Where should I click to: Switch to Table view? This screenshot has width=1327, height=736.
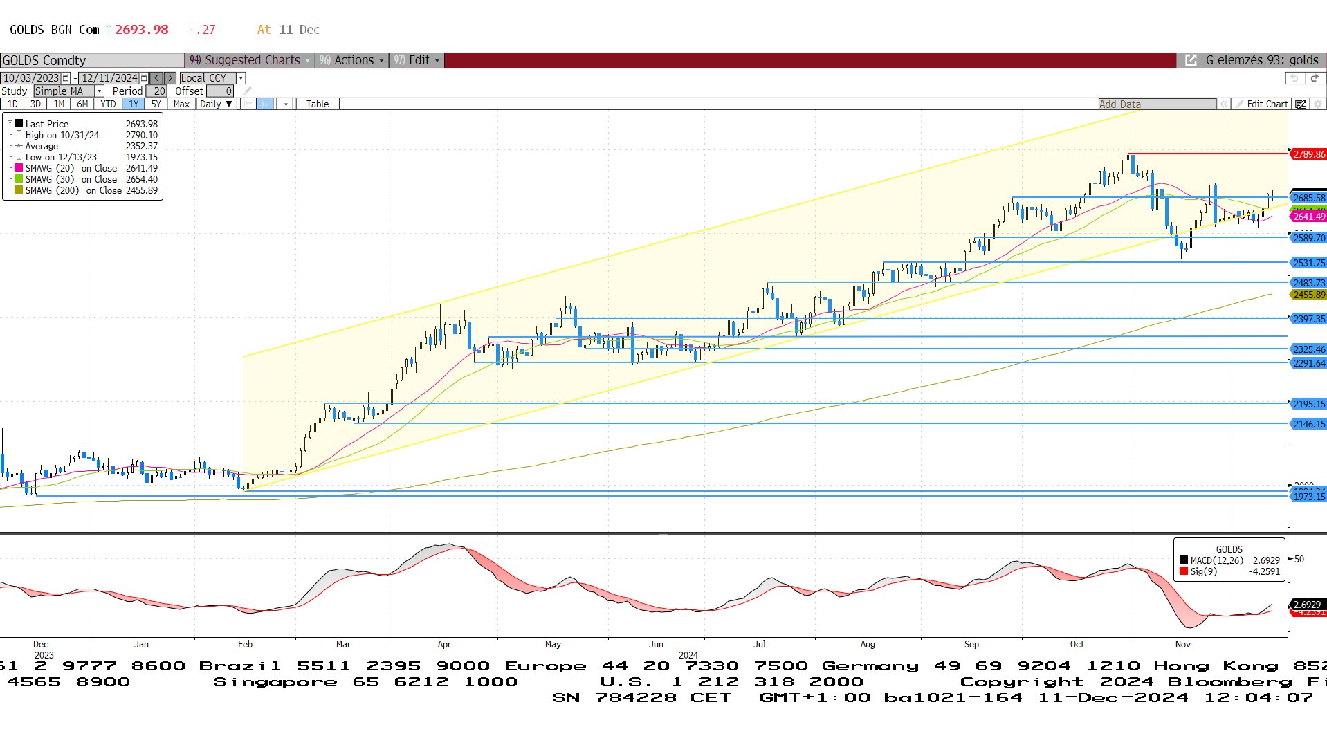[x=318, y=104]
